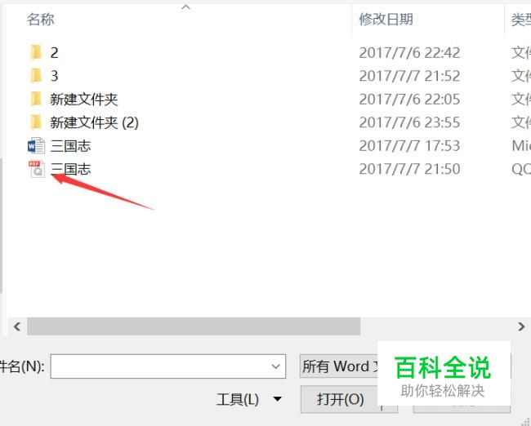Click the 新建文件夹 (2) folder icon
The image size is (531, 426).
pos(36,122)
